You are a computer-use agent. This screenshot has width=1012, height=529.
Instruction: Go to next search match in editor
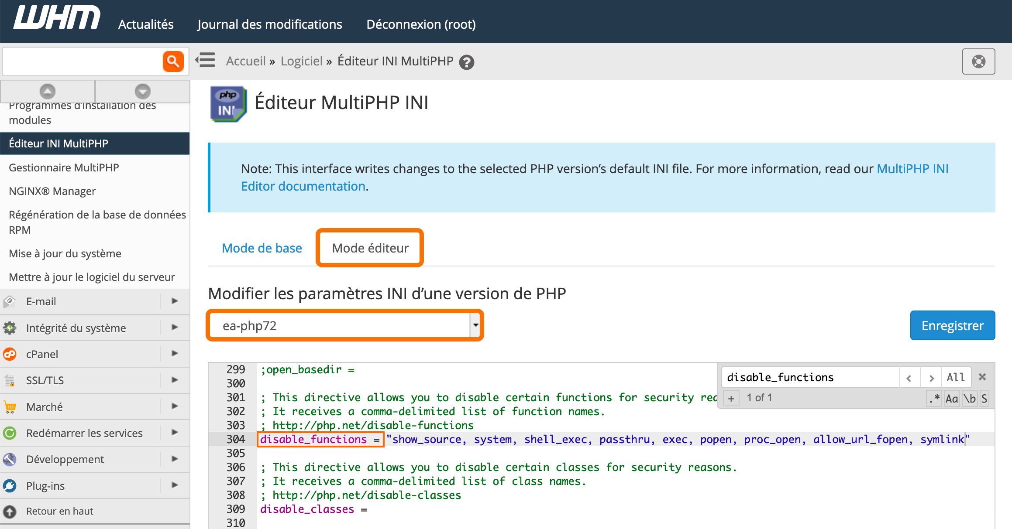(x=931, y=378)
